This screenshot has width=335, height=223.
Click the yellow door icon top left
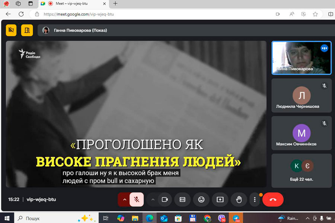[27, 30]
